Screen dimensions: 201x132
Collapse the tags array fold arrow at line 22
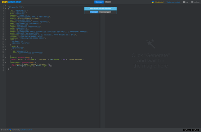click(5, 40)
